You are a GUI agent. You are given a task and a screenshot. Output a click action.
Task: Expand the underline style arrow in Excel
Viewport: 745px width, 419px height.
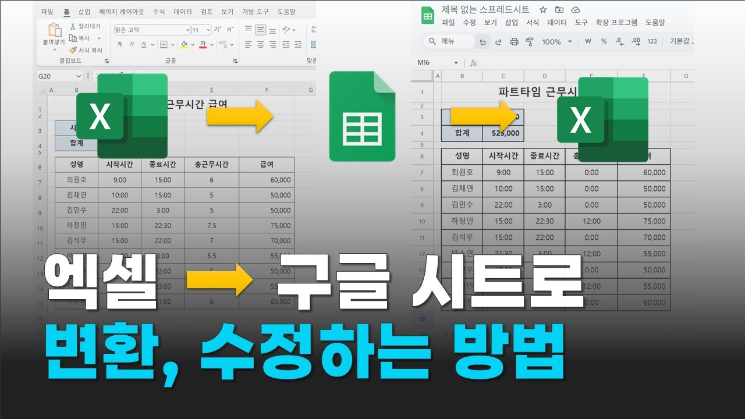tap(152, 45)
